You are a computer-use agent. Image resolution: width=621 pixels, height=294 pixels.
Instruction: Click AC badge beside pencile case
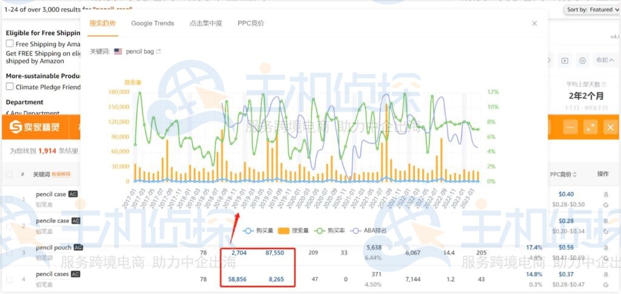tap(76, 221)
